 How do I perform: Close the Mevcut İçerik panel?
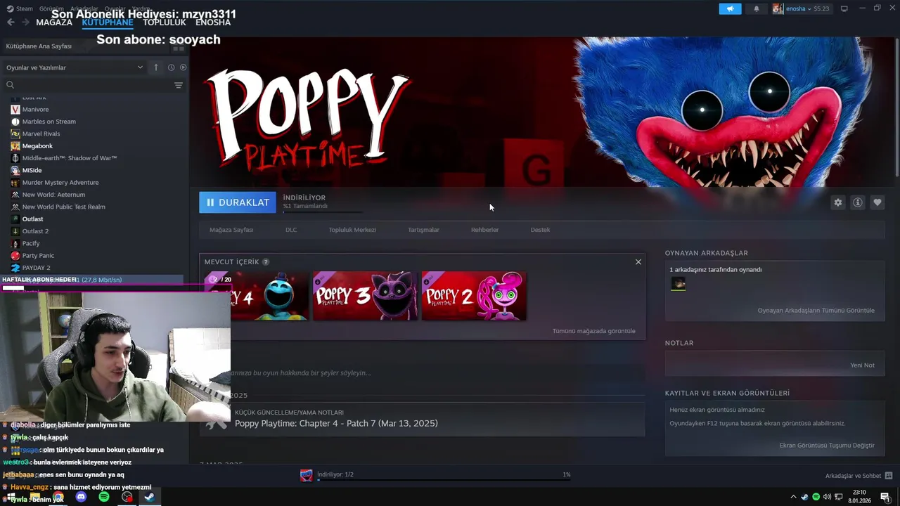(x=638, y=261)
